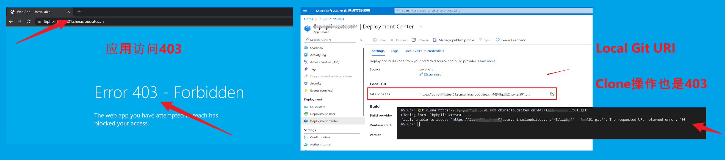Open the Azure portal hamburger menu
The height and width of the screenshot is (160, 725).
tap(305, 11)
